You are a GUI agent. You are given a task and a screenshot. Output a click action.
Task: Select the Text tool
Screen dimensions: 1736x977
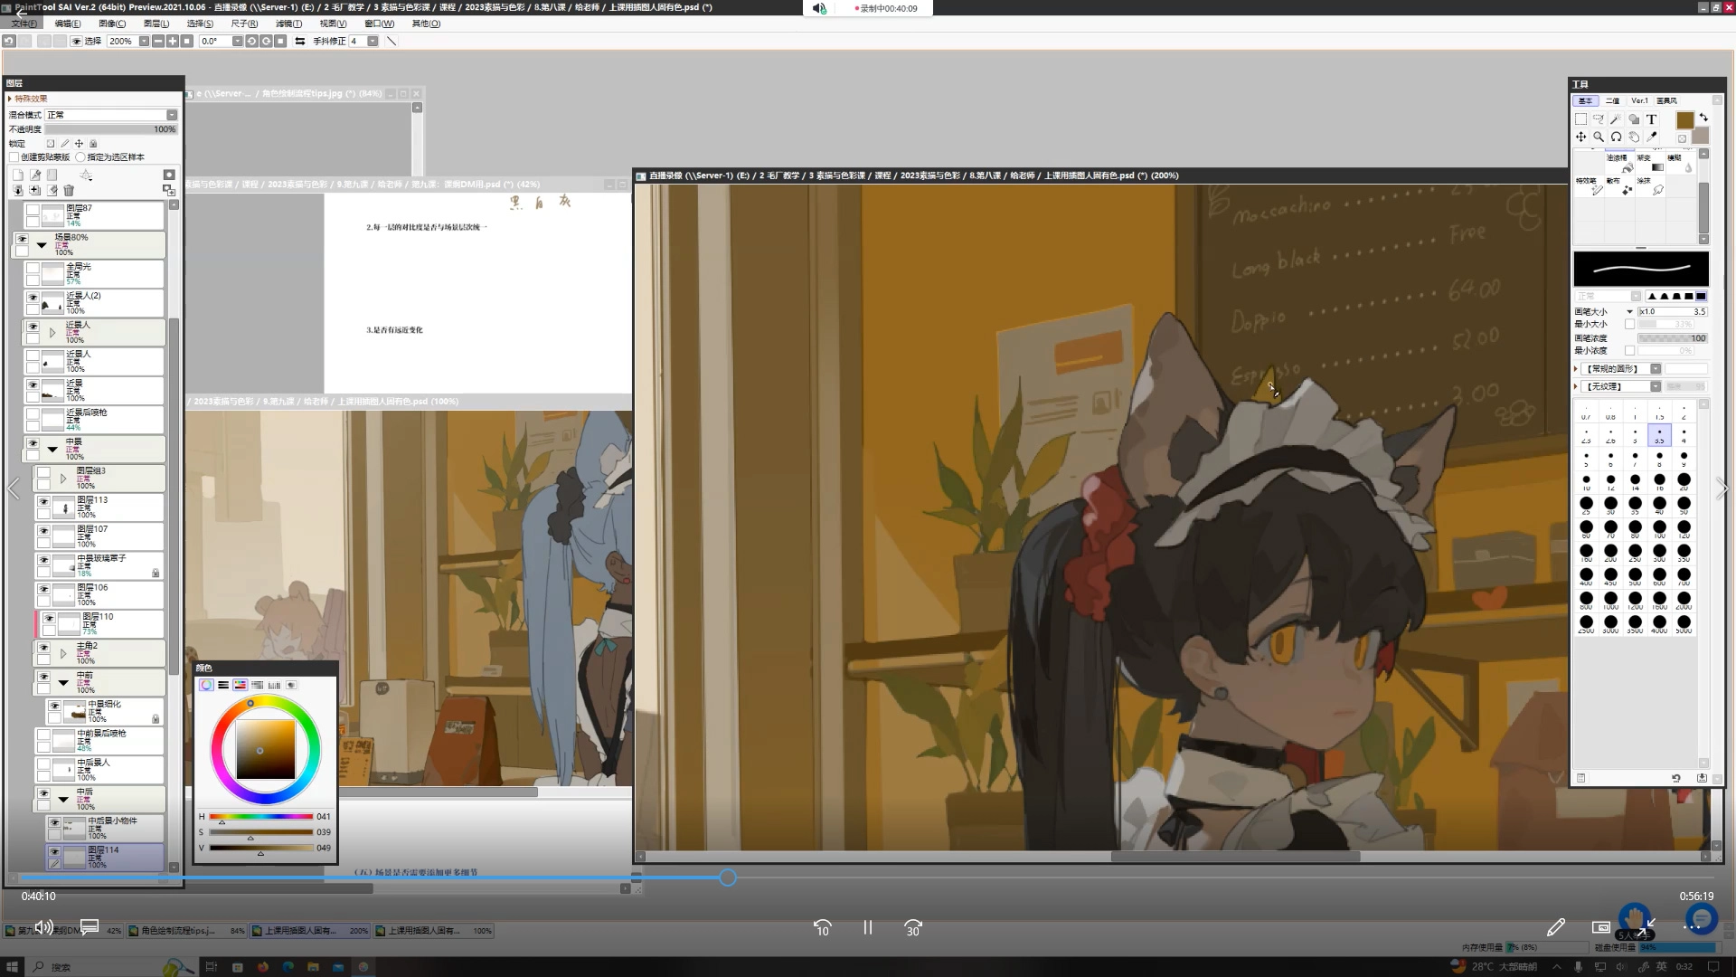click(1651, 119)
